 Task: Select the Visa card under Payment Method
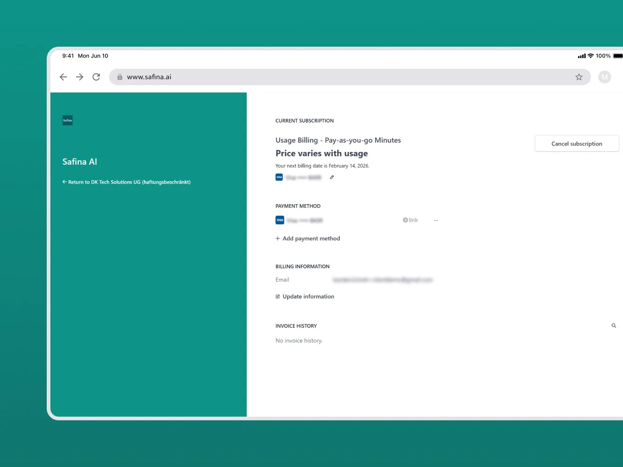300,220
